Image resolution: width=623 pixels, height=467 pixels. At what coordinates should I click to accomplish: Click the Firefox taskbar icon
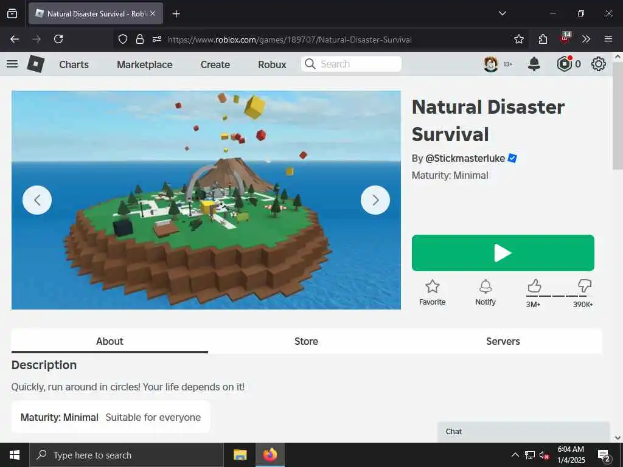click(270, 455)
